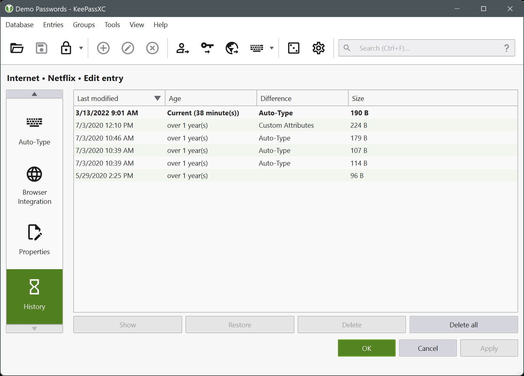Select the Custom Attributes history row

click(286, 125)
